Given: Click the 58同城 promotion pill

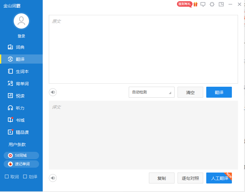Looking at the screenshot, I should click(21, 155).
